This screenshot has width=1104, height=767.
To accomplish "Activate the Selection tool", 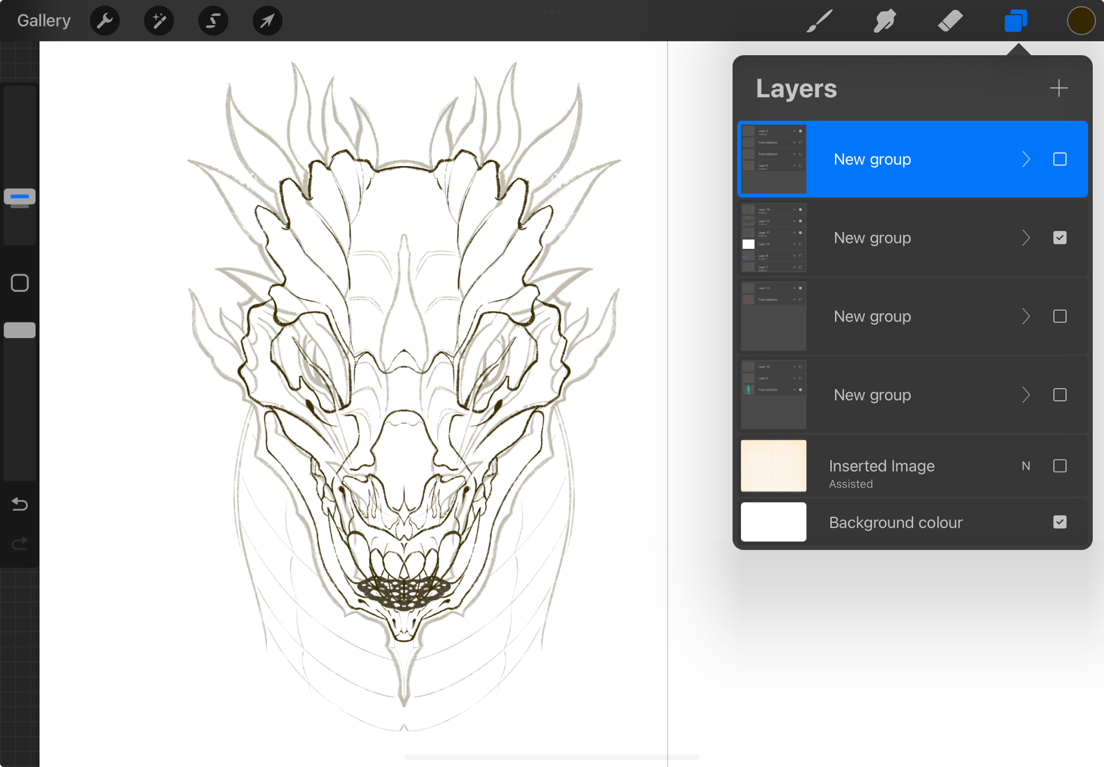I will pyautogui.click(x=213, y=21).
